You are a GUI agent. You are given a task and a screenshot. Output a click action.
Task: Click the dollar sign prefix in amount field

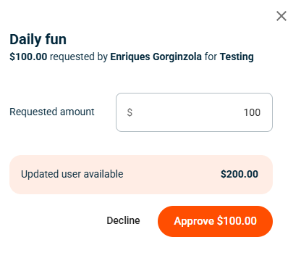pos(130,112)
